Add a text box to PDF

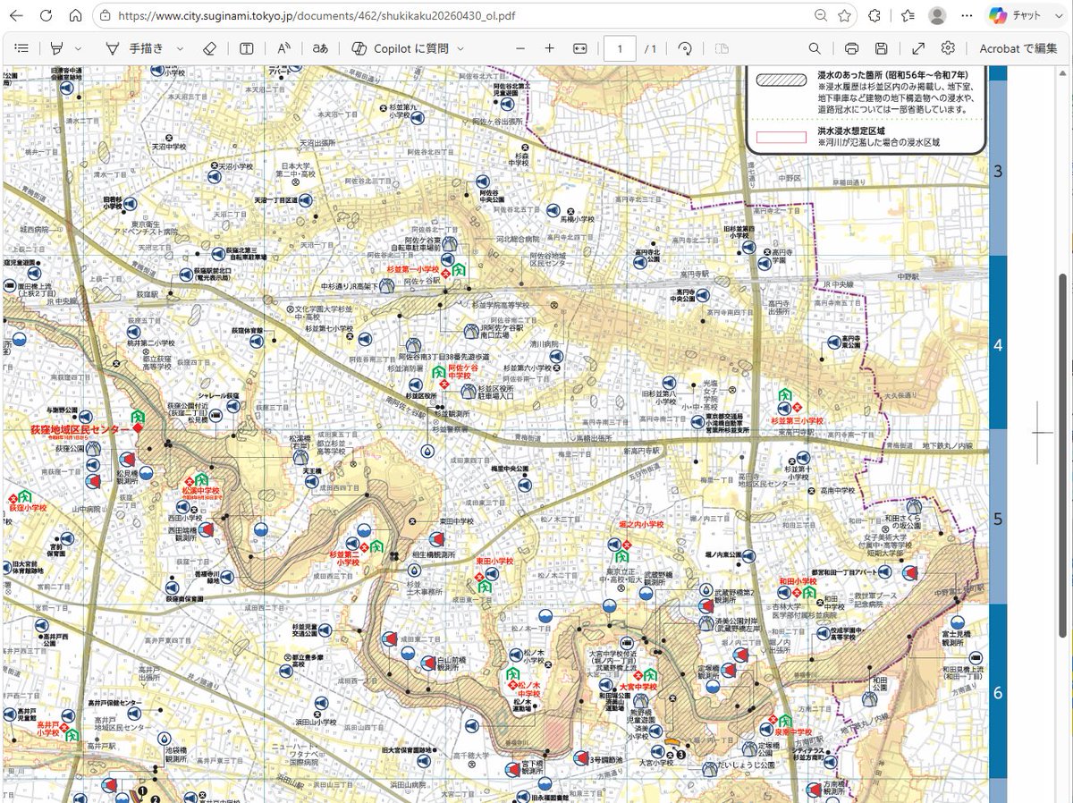pos(246,48)
